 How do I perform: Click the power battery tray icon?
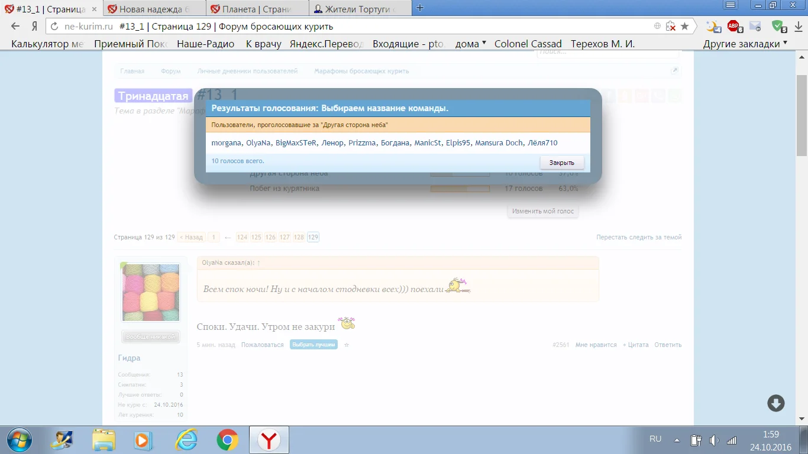coord(696,440)
